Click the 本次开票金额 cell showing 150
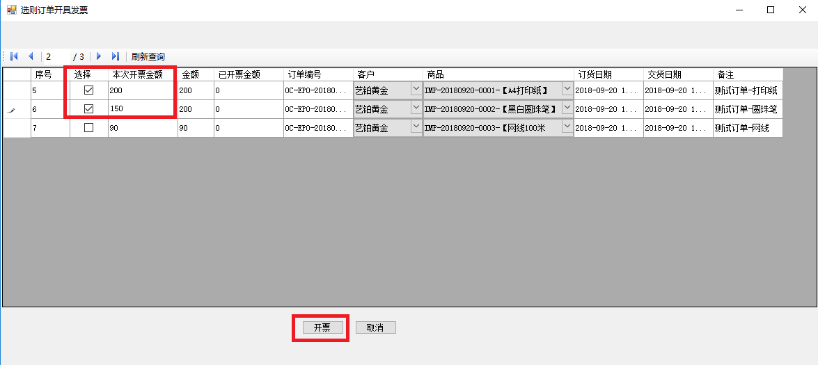The height and width of the screenshot is (365, 818). [x=143, y=109]
